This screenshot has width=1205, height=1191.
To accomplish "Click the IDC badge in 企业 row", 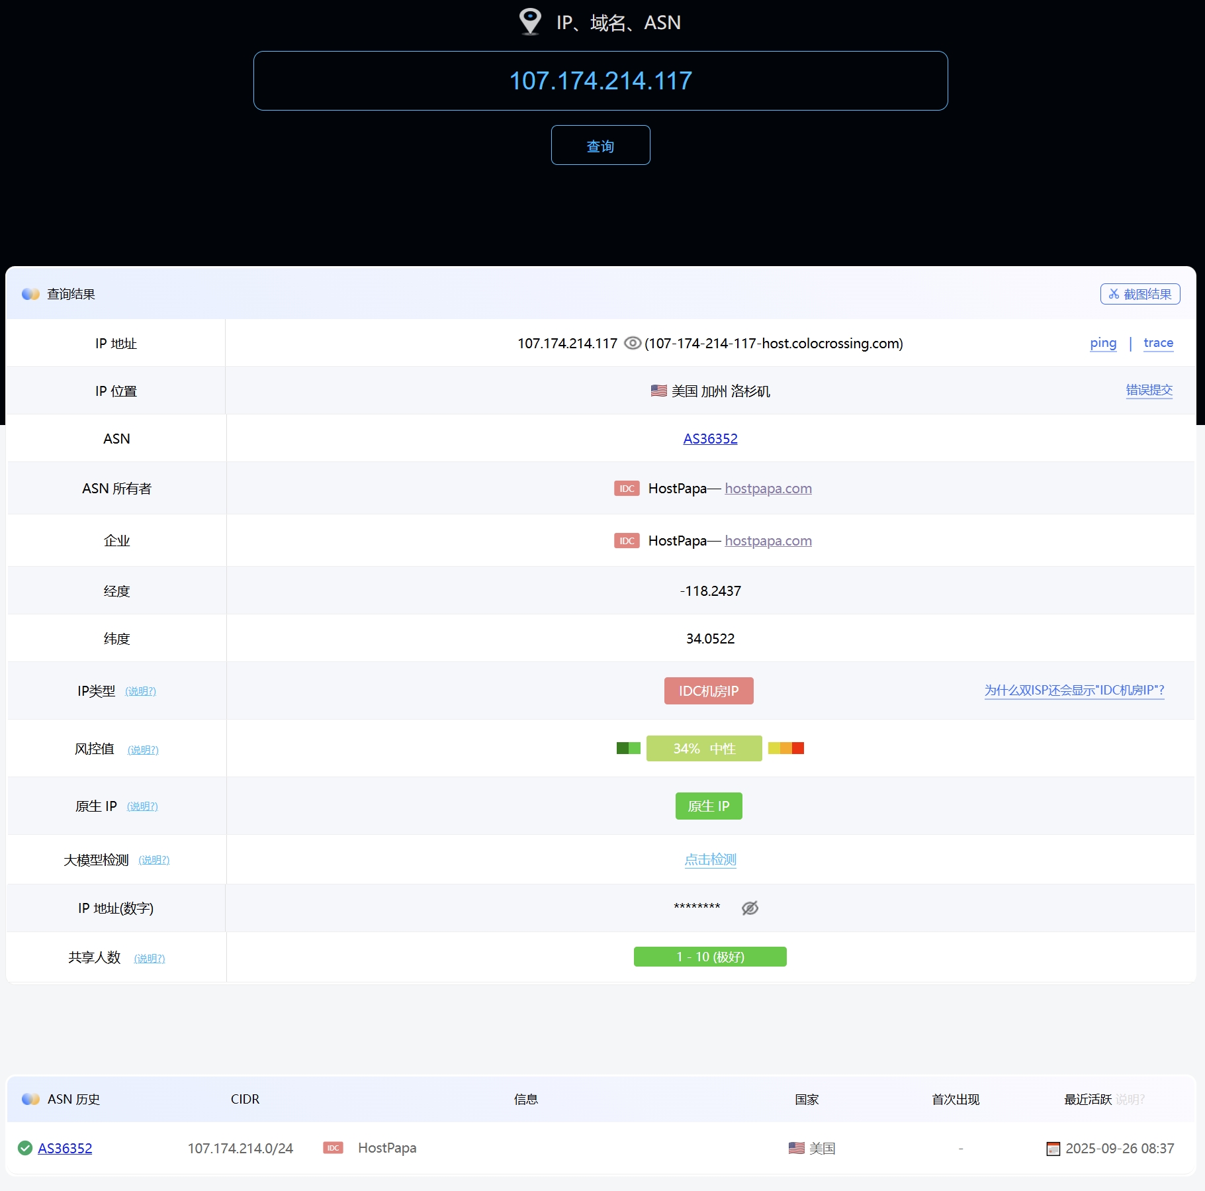I will 626,541.
